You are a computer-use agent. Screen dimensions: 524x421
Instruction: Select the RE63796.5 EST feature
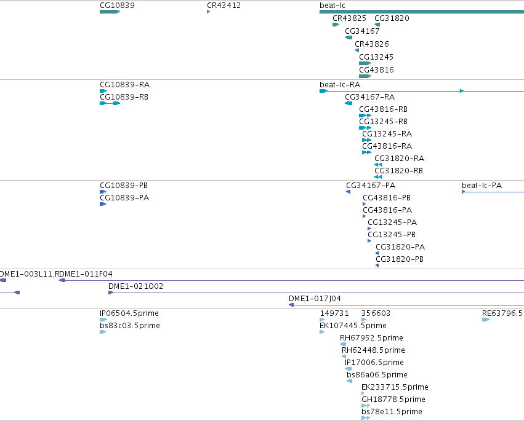(x=486, y=320)
